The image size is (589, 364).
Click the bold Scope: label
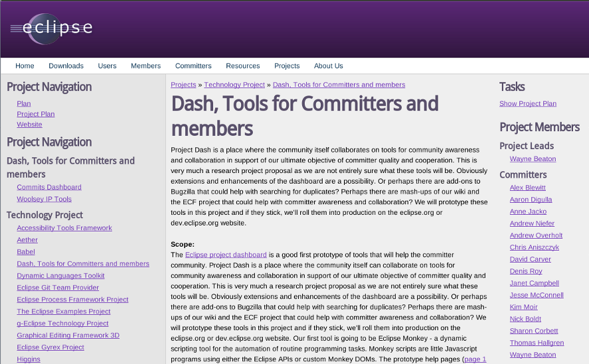[183, 244]
